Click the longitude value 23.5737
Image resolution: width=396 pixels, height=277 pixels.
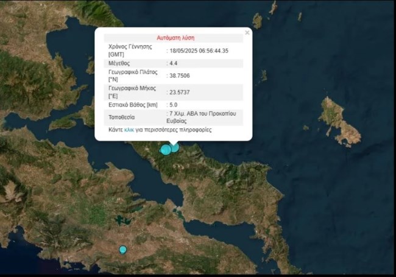[180, 93]
